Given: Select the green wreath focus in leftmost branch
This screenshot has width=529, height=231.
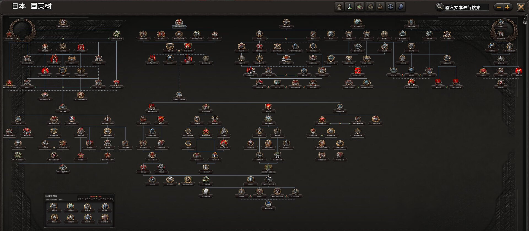Looking at the screenshot, I should pos(116,35).
